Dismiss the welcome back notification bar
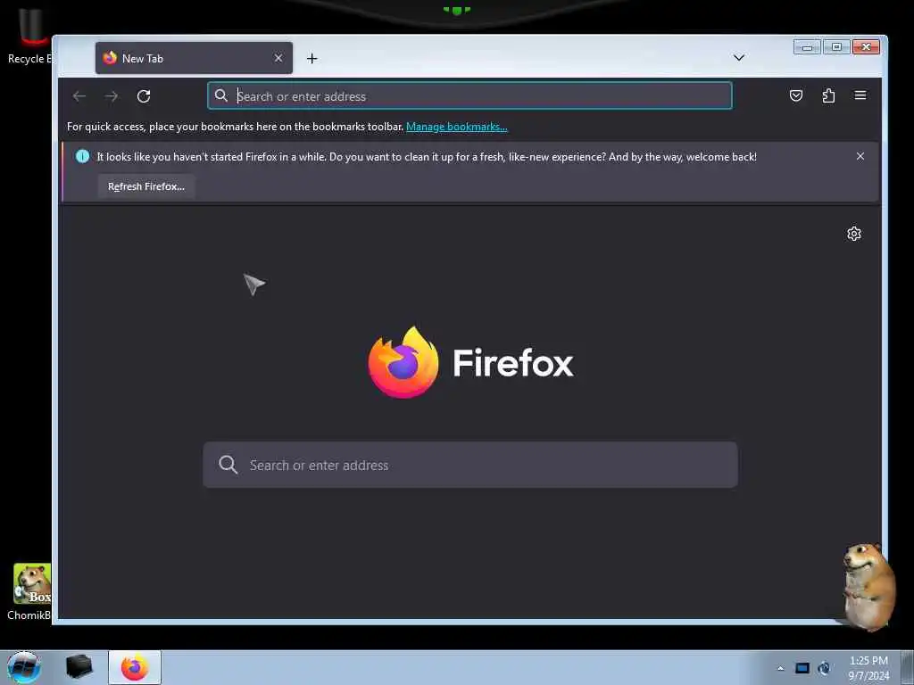 click(x=860, y=156)
